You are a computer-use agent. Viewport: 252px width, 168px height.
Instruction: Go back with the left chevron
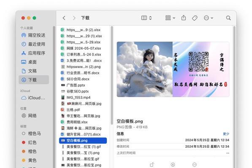point(64,18)
